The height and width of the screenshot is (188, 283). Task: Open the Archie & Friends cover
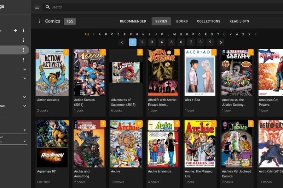click(163, 144)
